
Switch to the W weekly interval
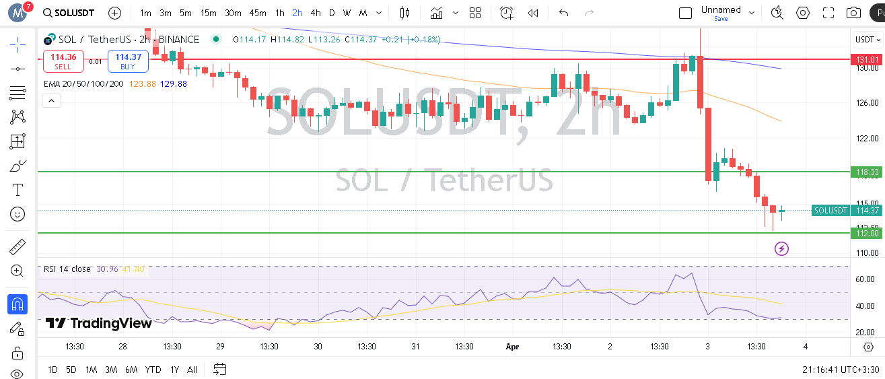pyautogui.click(x=347, y=13)
